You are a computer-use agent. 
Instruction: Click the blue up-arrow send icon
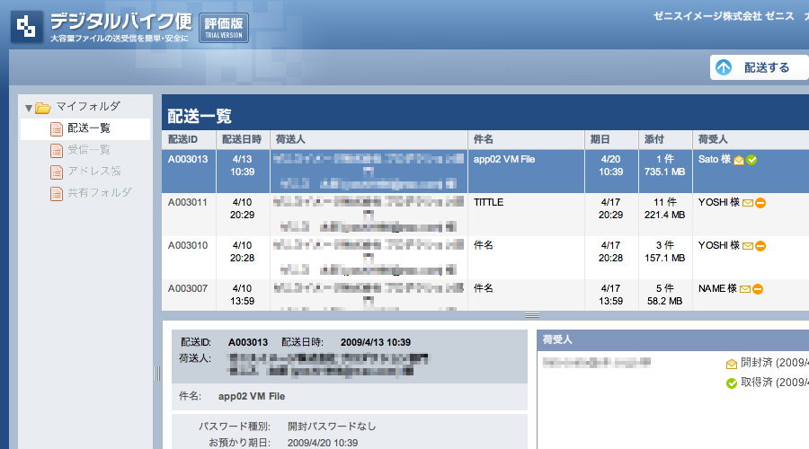pyautogui.click(x=725, y=67)
